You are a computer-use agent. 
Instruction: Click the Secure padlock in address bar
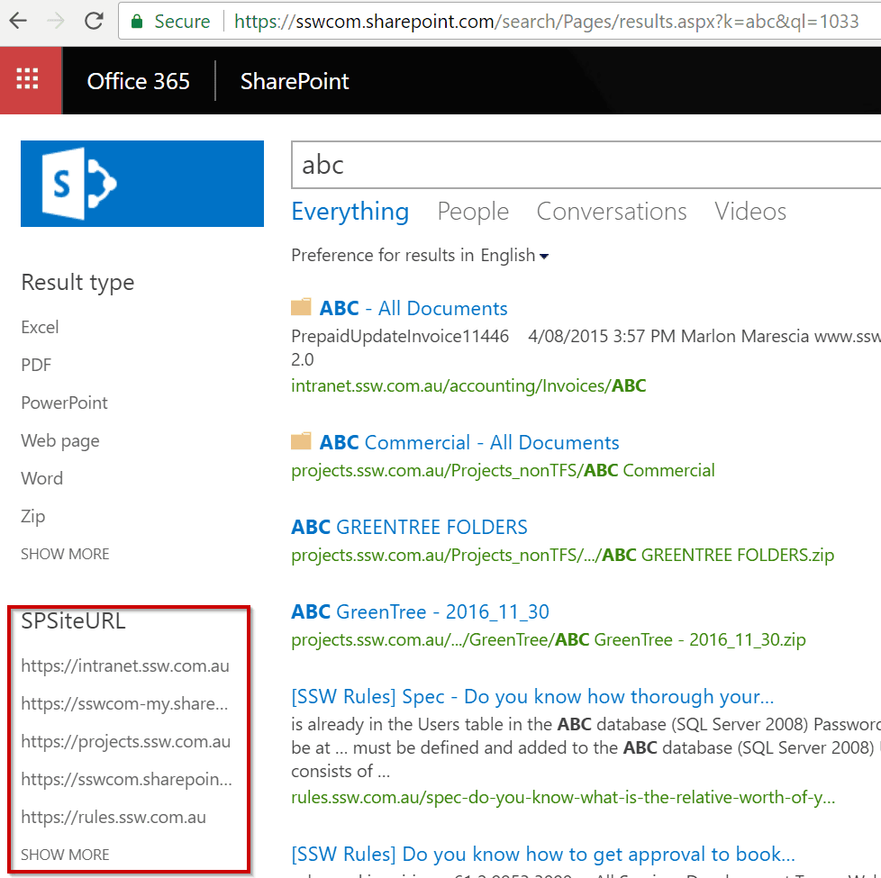[137, 21]
